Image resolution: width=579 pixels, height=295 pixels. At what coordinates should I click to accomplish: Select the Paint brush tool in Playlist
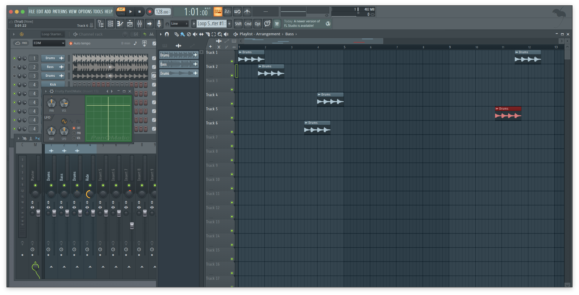pyautogui.click(x=183, y=34)
